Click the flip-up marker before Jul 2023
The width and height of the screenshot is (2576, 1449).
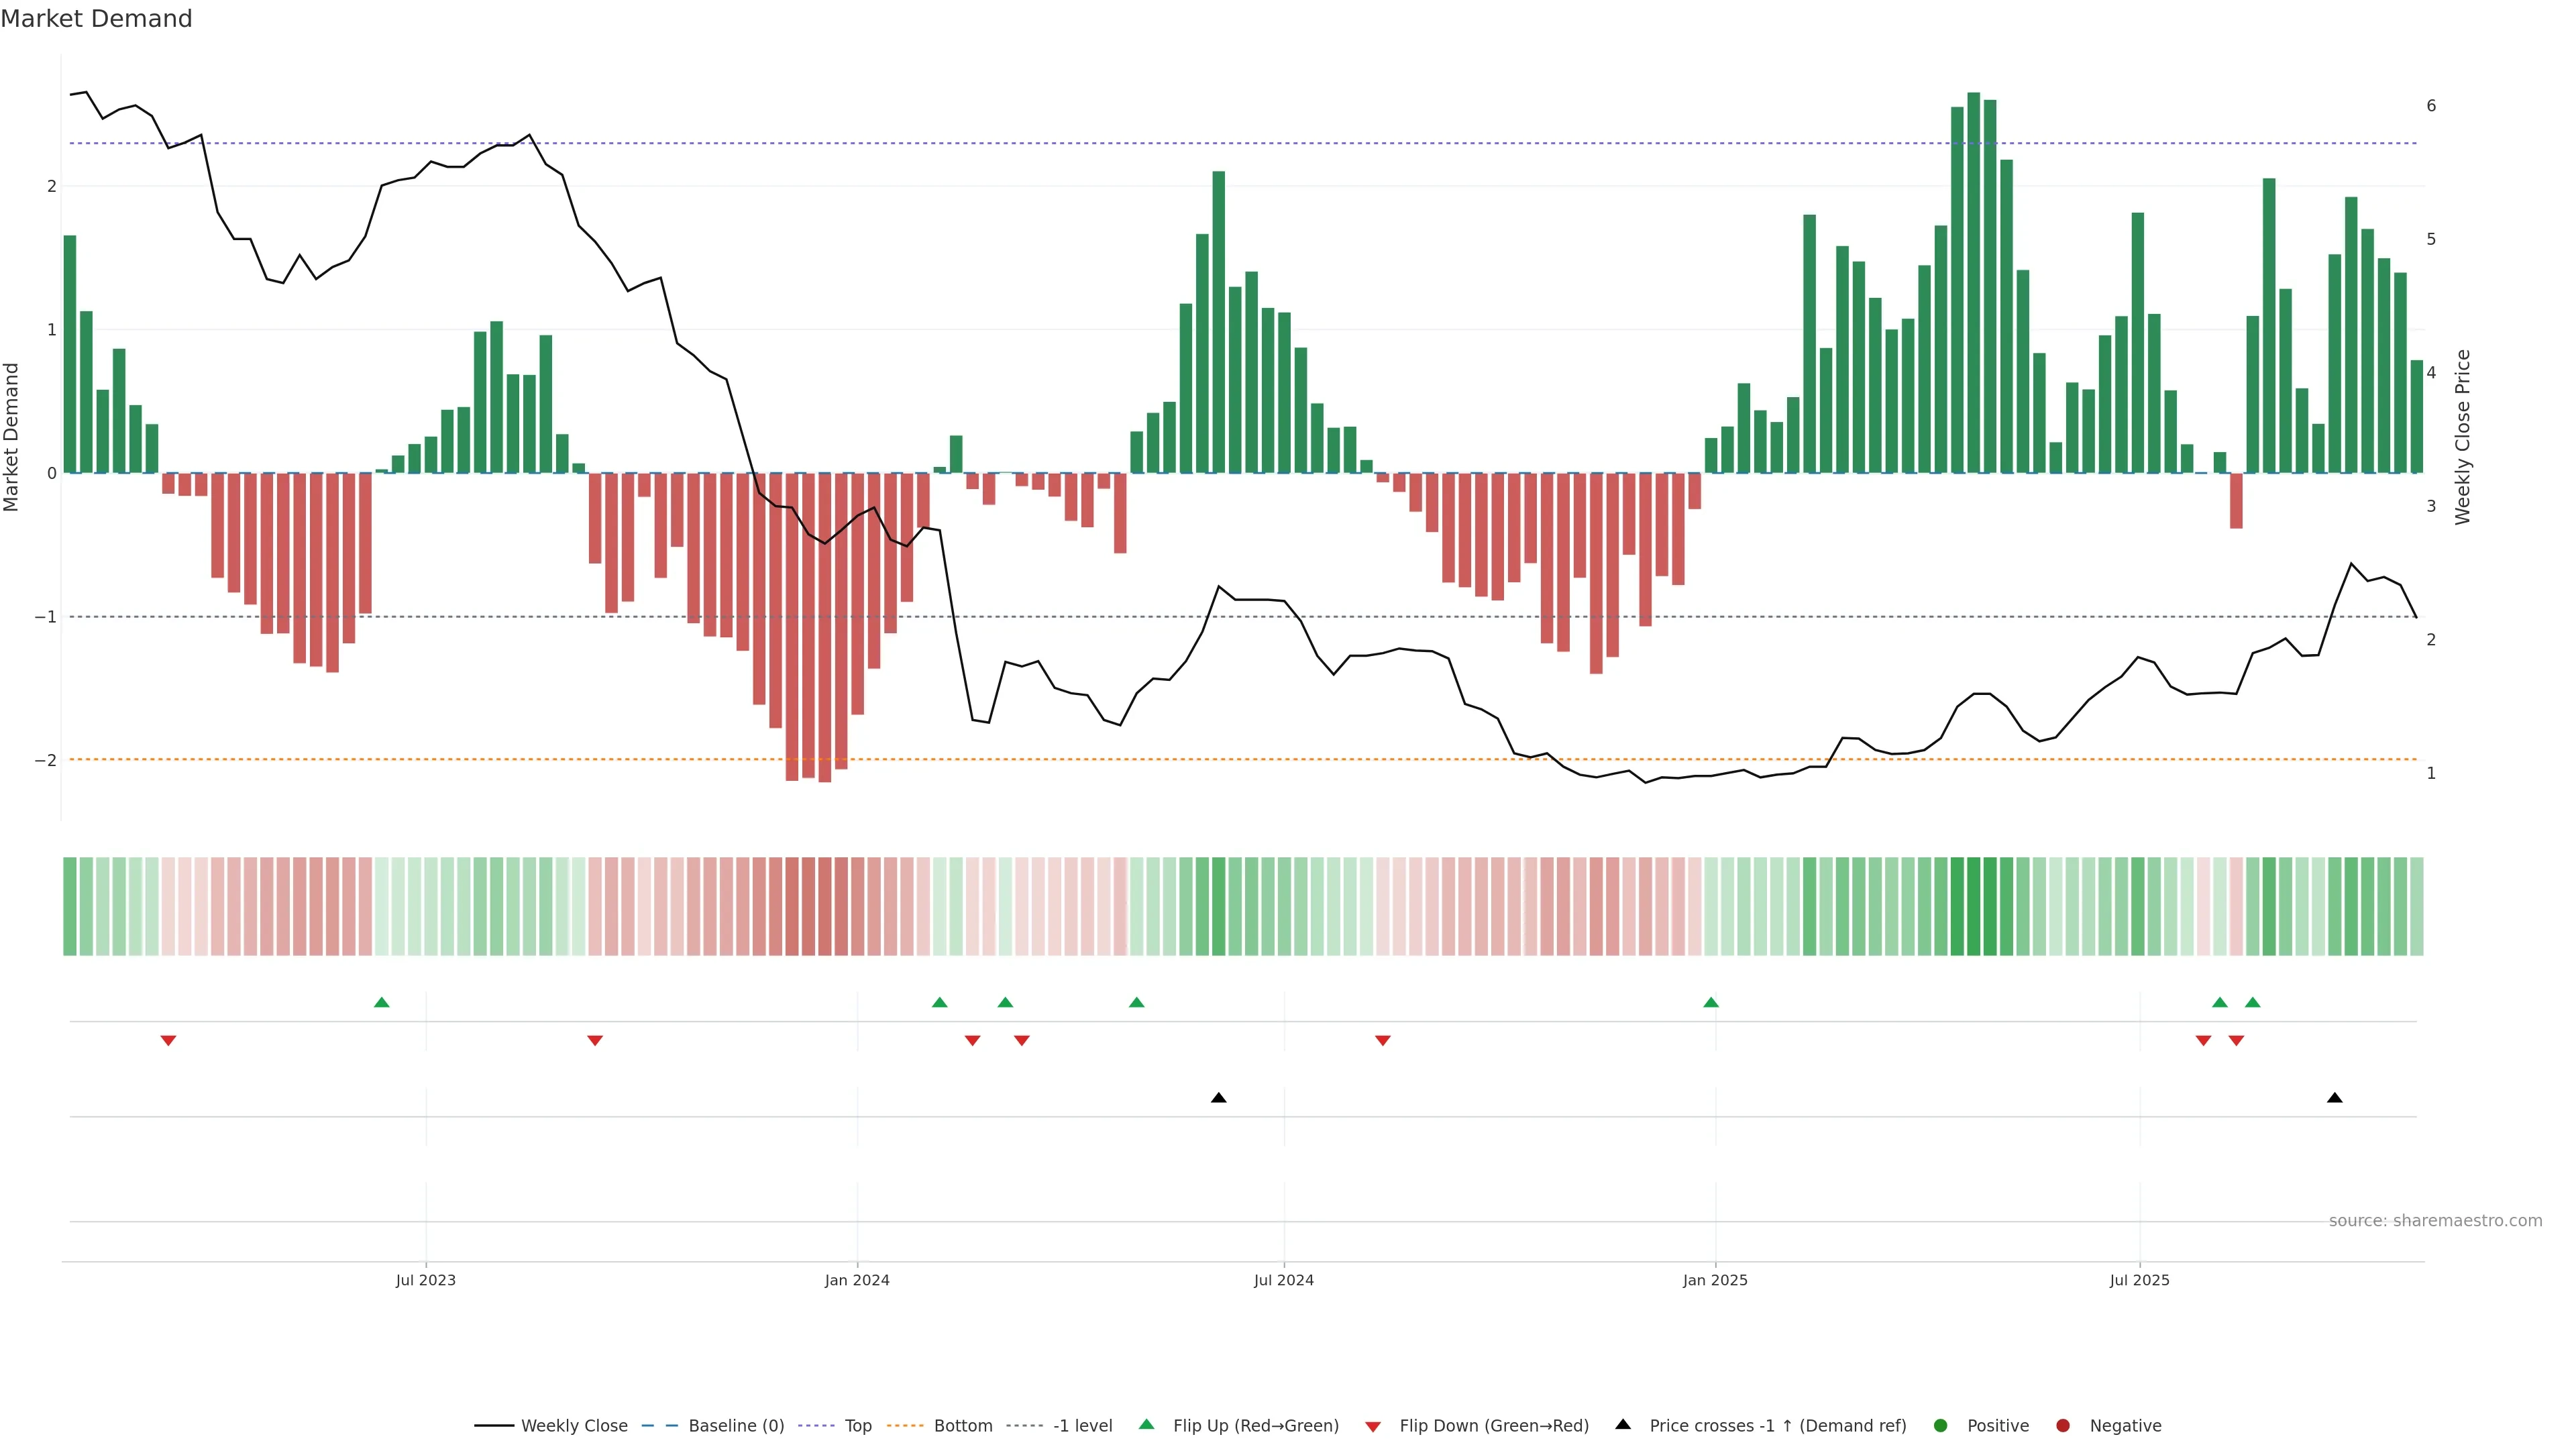click(x=381, y=1003)
